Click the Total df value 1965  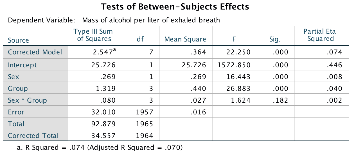[x=145, y=124]
